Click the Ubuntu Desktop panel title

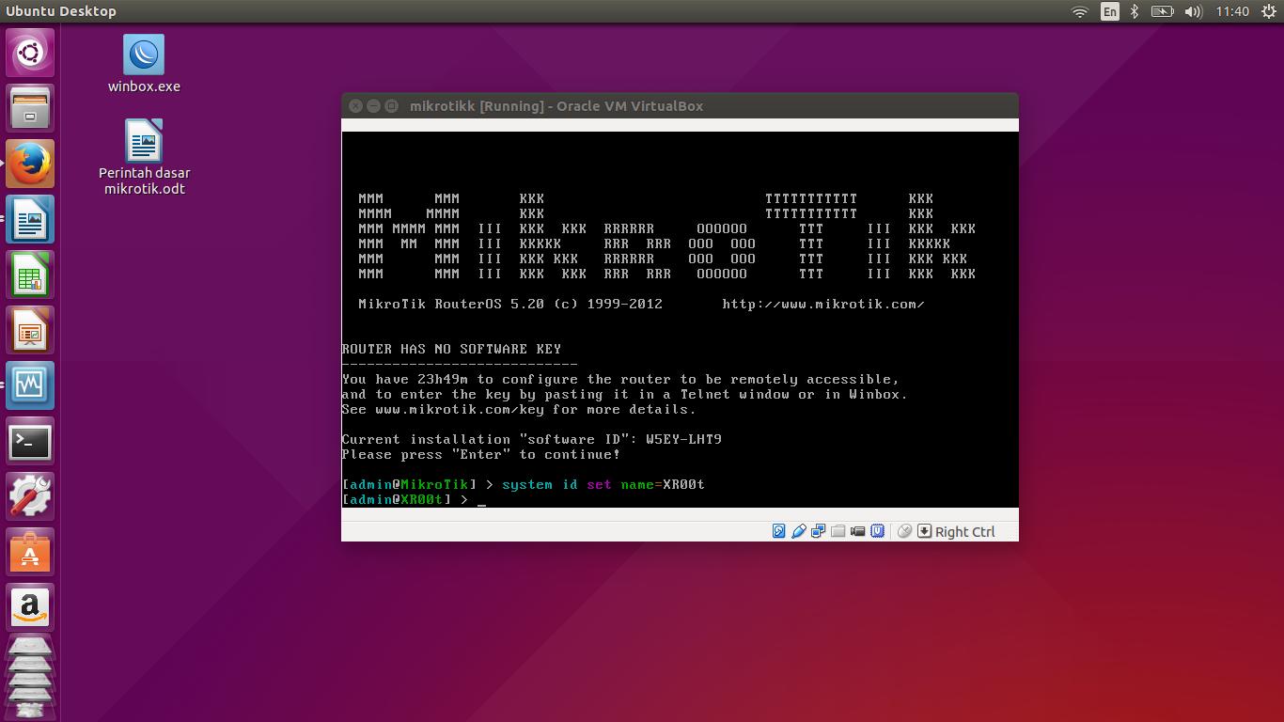point(61,11)
